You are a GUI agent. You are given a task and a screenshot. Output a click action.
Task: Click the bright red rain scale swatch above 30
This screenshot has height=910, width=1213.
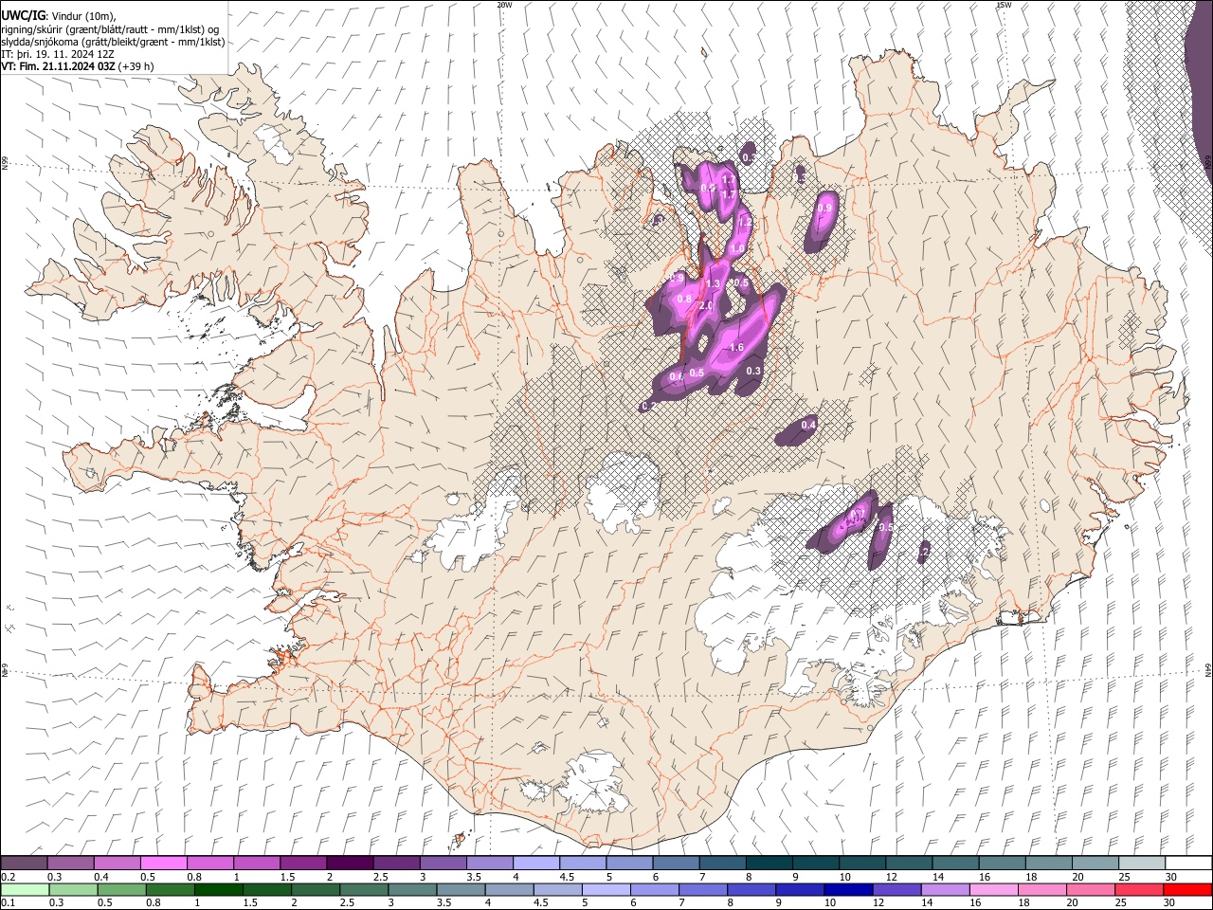pyautogui.click(x=1186, y=889)
